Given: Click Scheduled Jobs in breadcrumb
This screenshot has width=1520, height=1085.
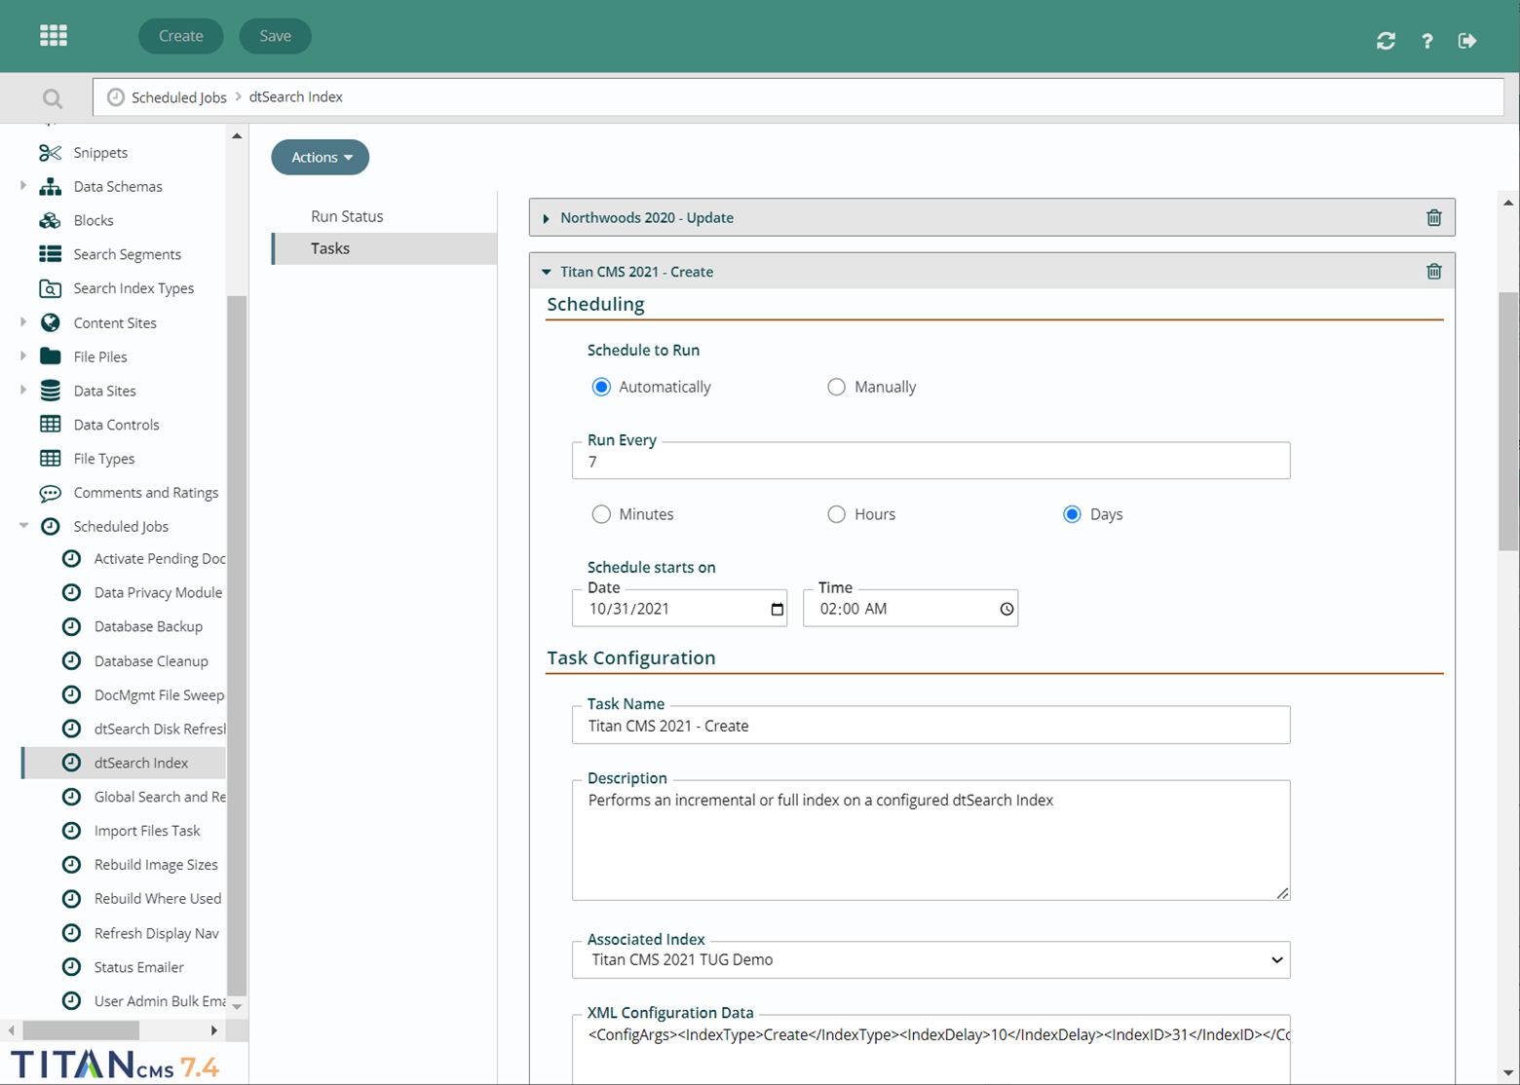Looking at the screenshot, I should [x=179, y=97].
